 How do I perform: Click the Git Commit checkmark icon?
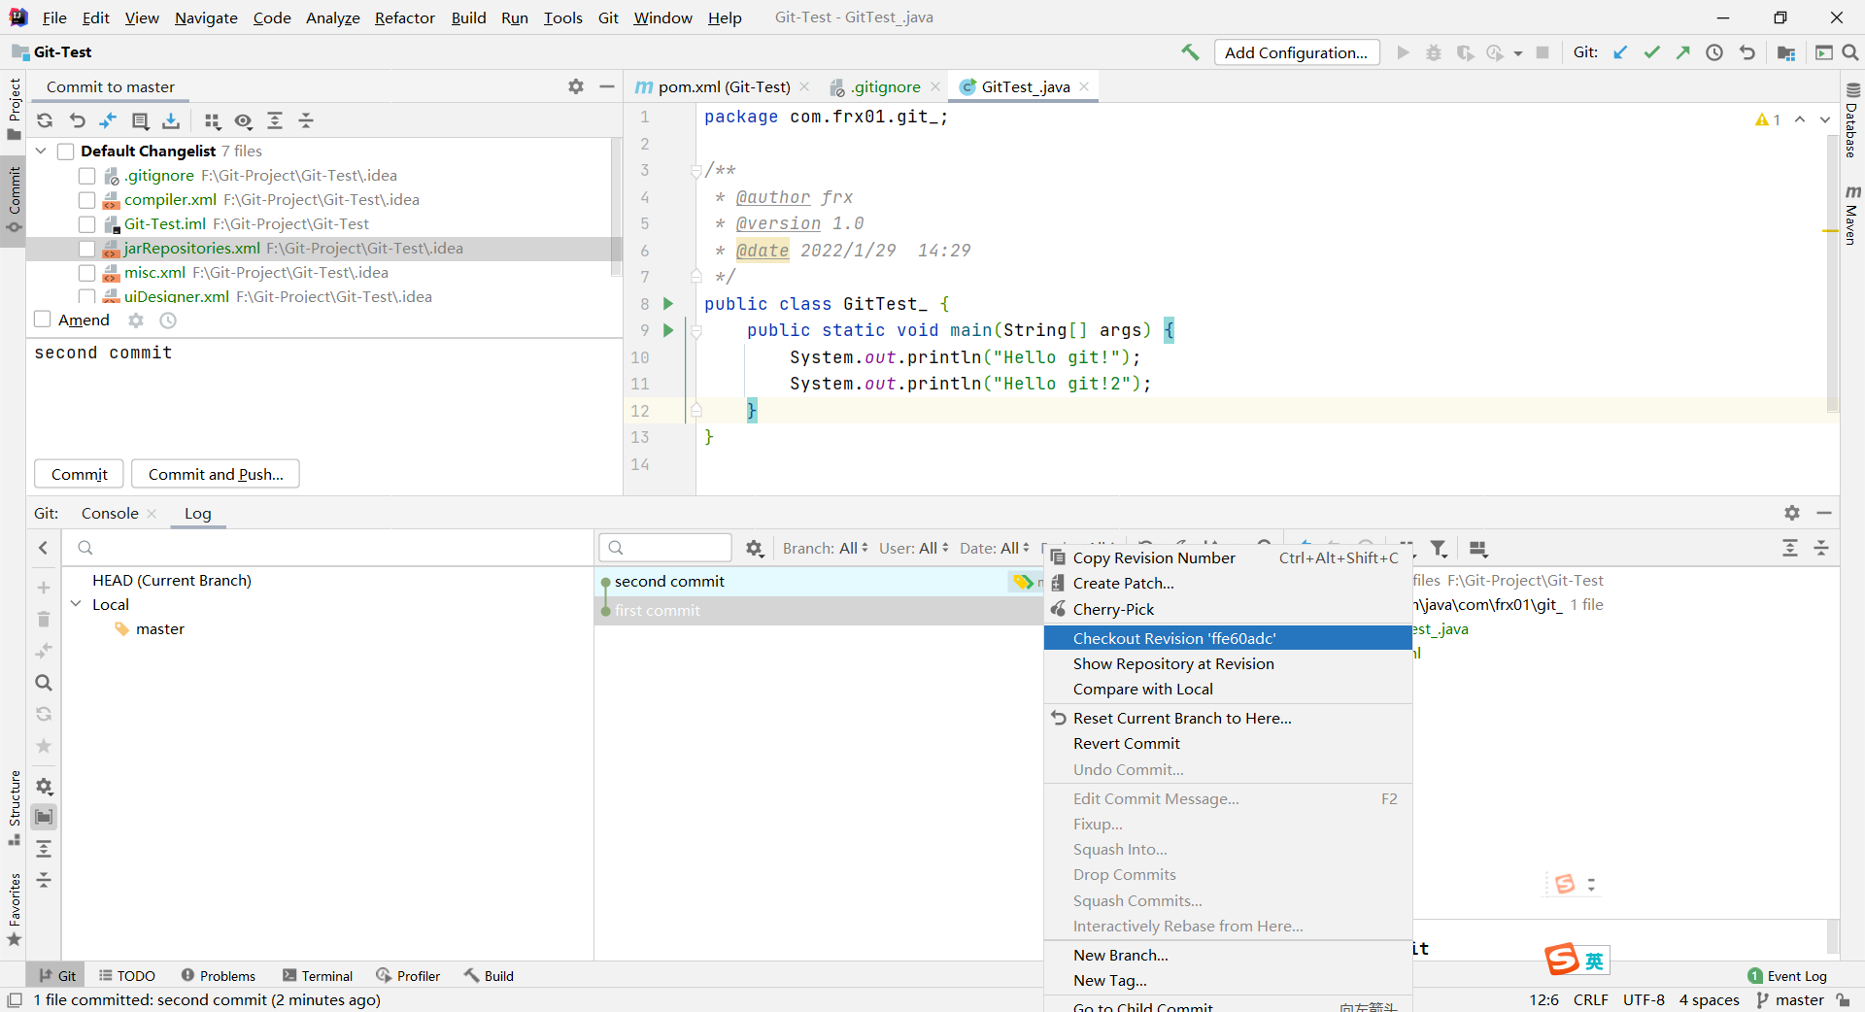point(1651,52)
